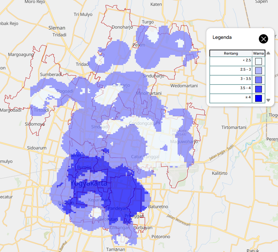Click the Tirtomartani map label
Screen dimensions: 278x252
coord(234,127)
